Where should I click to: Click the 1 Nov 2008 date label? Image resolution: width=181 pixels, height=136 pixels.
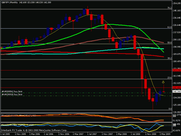(x=151, y=134)
